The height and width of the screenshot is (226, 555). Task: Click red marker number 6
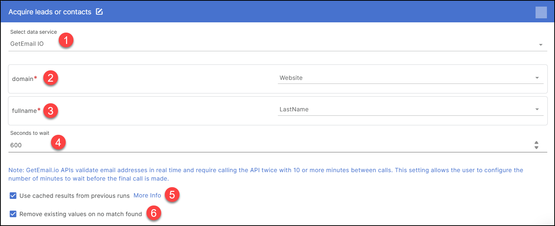click(x=154, y=214)
